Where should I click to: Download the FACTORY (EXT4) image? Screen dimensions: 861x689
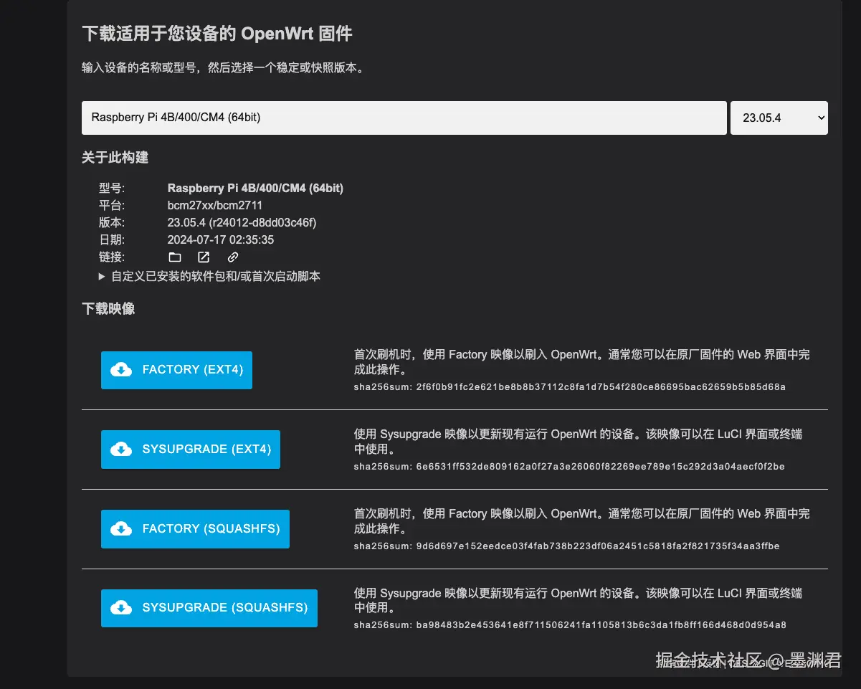click(176, 370)
